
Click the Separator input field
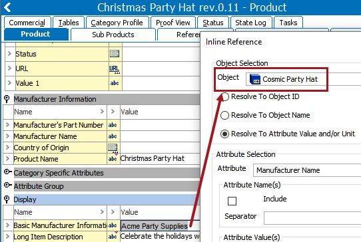[x=312, y=218]
